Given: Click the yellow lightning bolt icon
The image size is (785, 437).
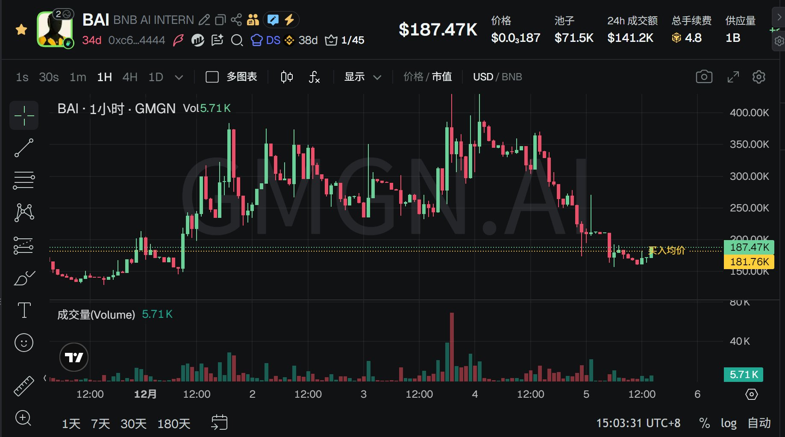Looking at the screenshot, I should (x=289, y=20).
